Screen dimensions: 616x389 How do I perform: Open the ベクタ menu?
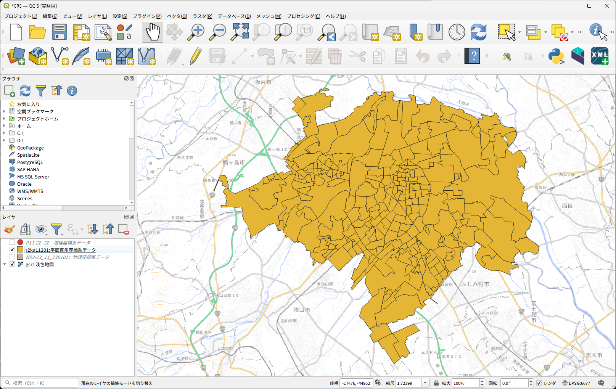tap(177, 16)
